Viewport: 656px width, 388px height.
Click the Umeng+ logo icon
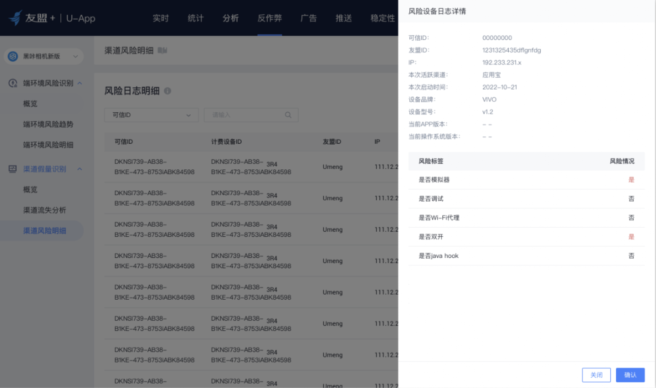[x=16, y=18]
